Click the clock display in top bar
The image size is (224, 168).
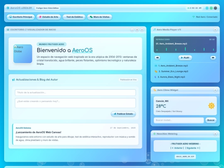[x=195, y=8]
